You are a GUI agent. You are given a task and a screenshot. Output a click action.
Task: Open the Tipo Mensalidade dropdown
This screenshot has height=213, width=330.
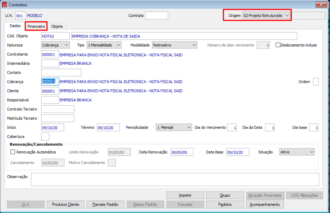coord(104,45)
